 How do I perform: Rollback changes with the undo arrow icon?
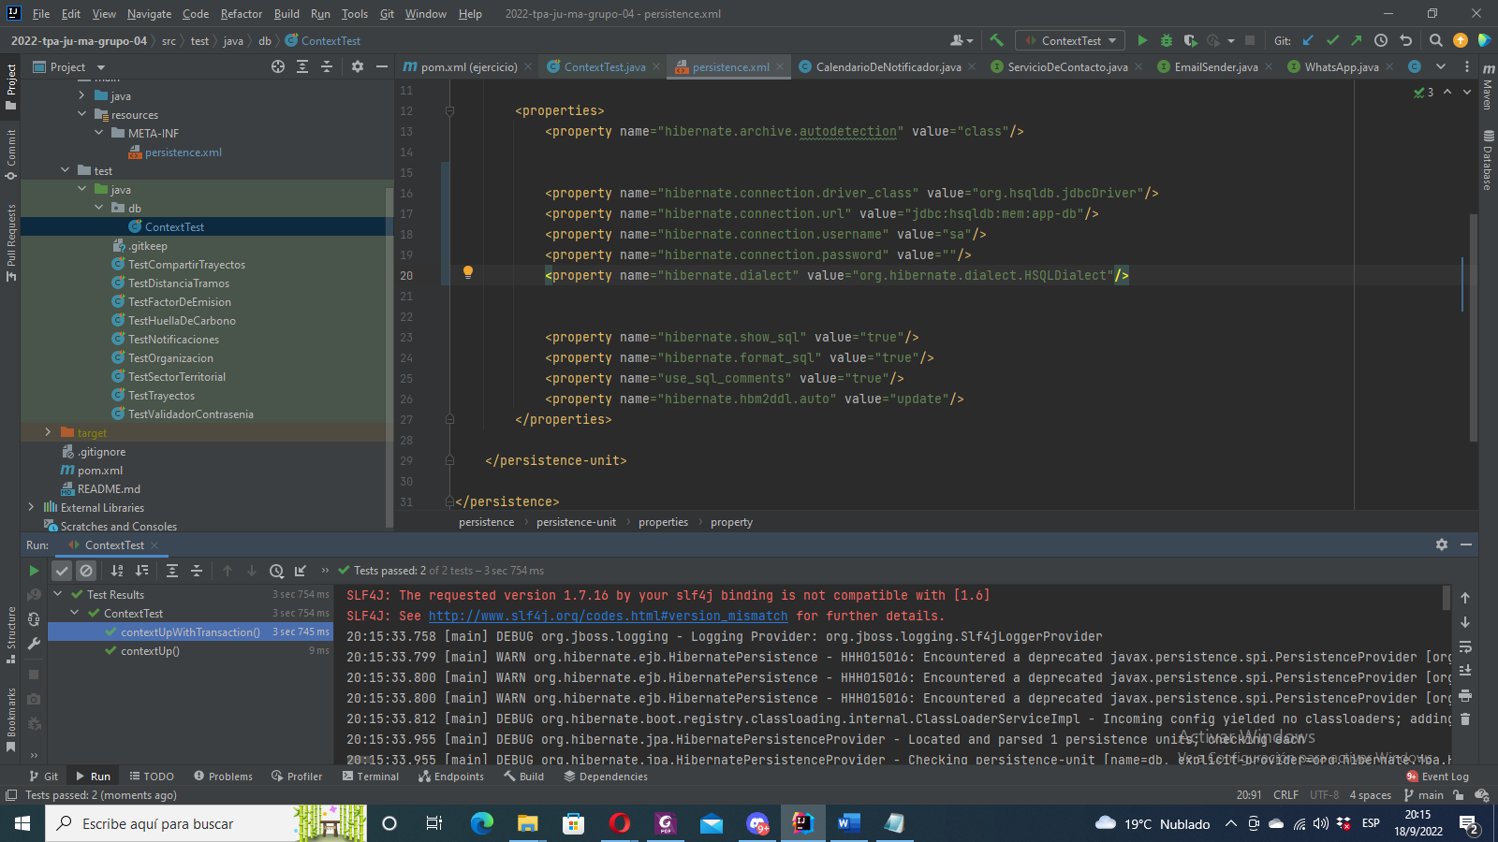click(1405, 40)
